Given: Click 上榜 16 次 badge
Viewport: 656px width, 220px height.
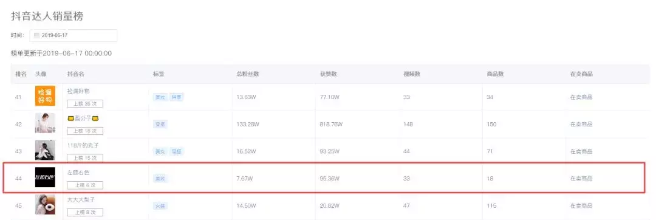Looking at the screenshot, I should tap(85, 131).
